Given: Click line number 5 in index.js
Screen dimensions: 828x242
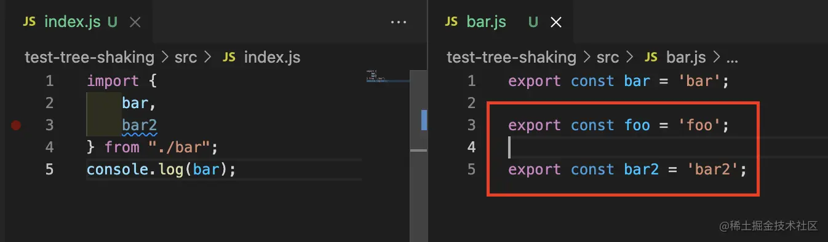Looking at the screenshot, I should (49, 170).
